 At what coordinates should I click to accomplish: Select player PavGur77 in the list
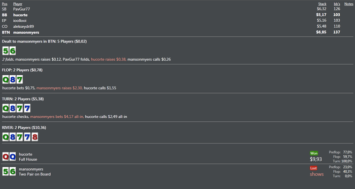click(21, 9)
